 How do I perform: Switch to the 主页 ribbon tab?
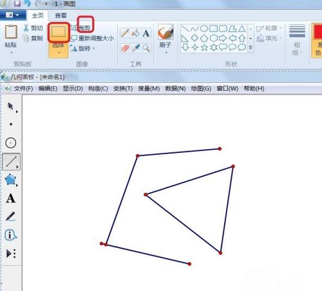(37, 15)
